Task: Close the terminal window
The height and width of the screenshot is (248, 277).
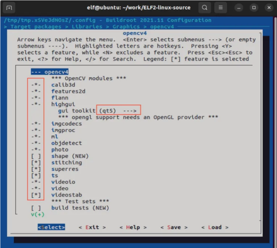Action: click(269, 8)
